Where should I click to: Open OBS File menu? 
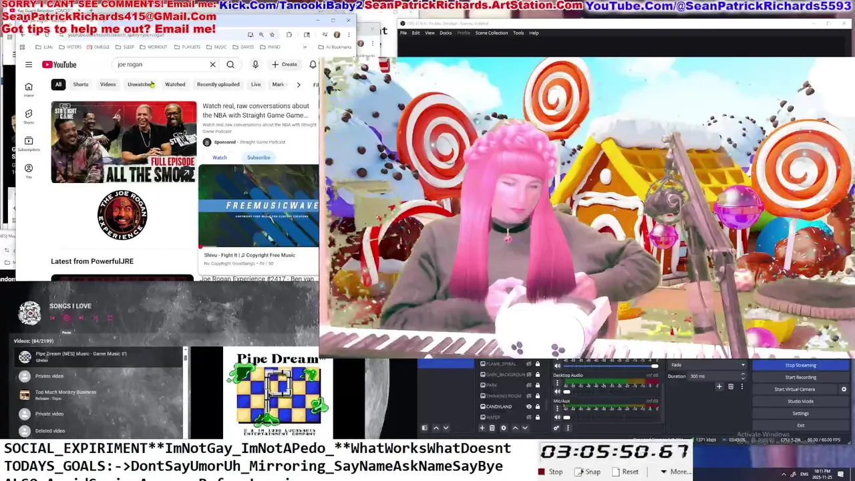coord(403,33)
